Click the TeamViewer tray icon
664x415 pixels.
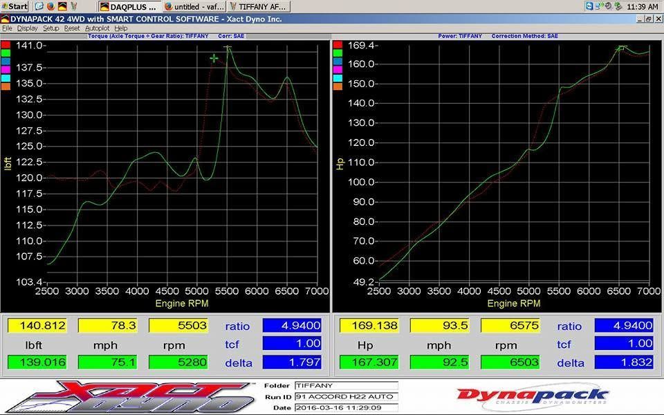tap(589, 6)
